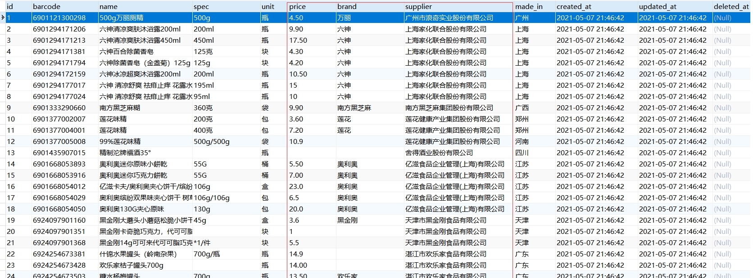Screen dimensions: 753x278
Task: Select id cell 13
Action: [x=18, y=152]
